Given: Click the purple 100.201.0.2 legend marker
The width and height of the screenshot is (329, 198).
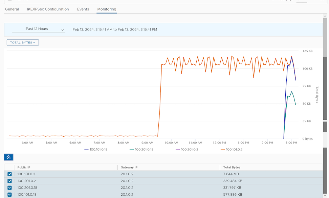Looking at the screenshot, I should tap(178, 150).
